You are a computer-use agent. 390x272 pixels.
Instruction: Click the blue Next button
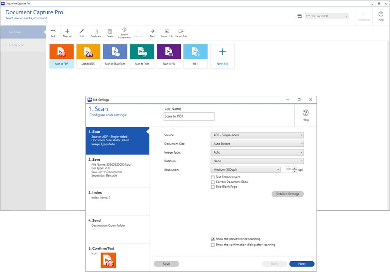coord(302,264)
